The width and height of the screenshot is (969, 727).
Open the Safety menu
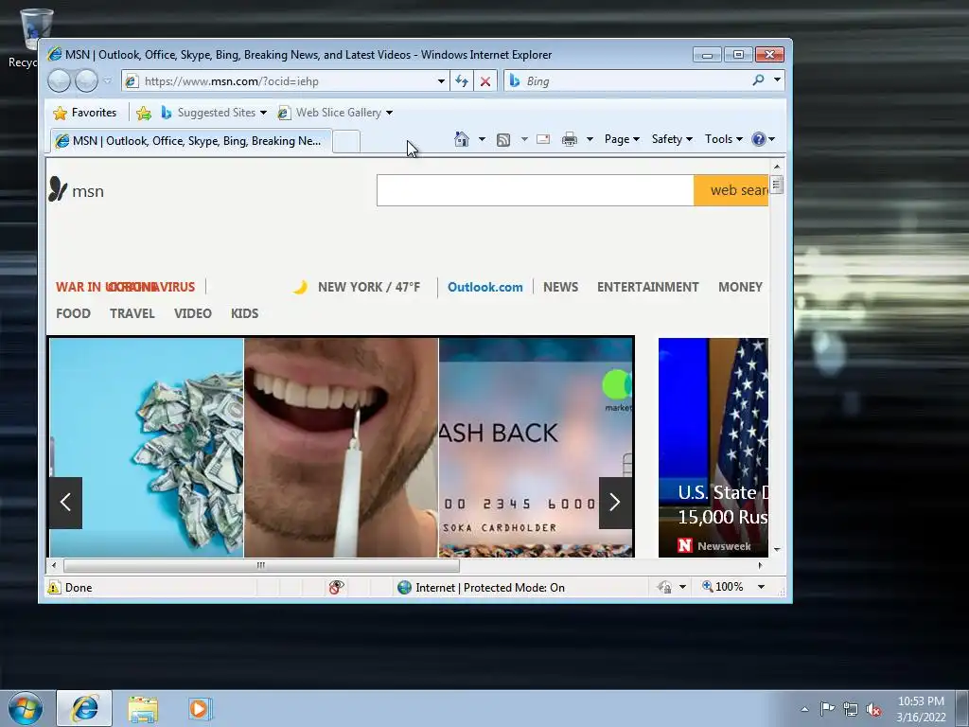pos(672,139)
